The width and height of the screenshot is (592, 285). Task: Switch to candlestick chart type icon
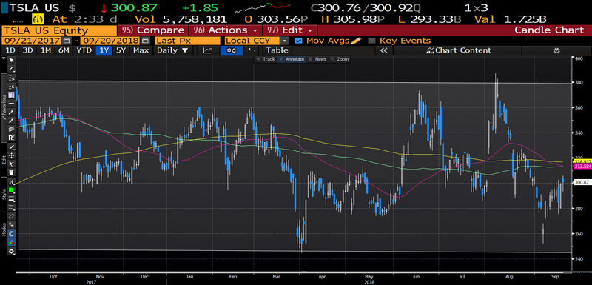coord(232,50)
